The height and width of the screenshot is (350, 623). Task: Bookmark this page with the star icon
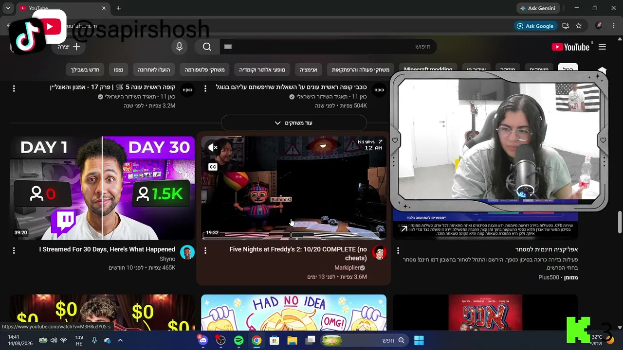coord(579,26)
